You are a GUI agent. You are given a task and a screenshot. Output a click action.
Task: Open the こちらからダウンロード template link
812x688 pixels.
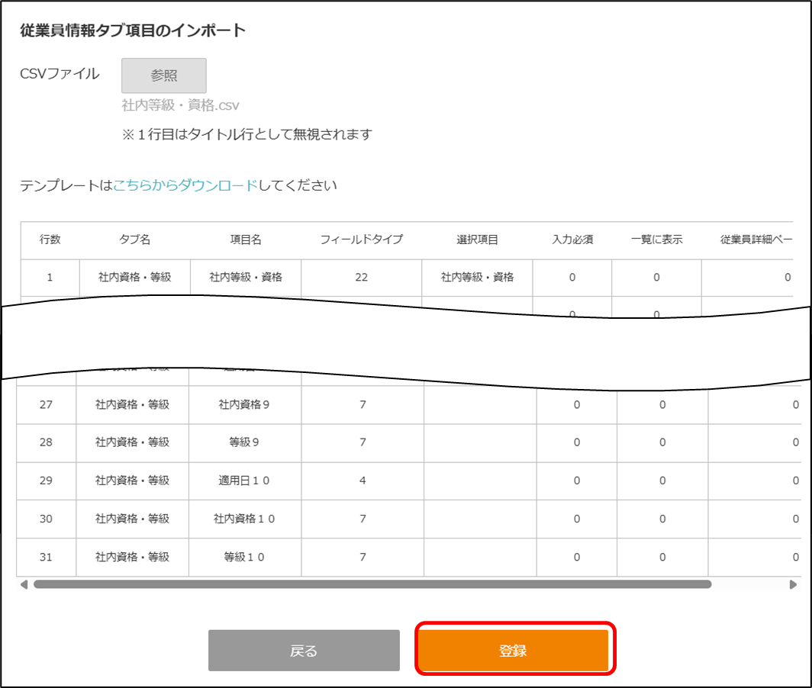(x=185, y=185)
